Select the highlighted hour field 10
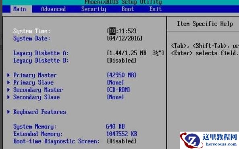239x149 pixels. coord(112,31)
